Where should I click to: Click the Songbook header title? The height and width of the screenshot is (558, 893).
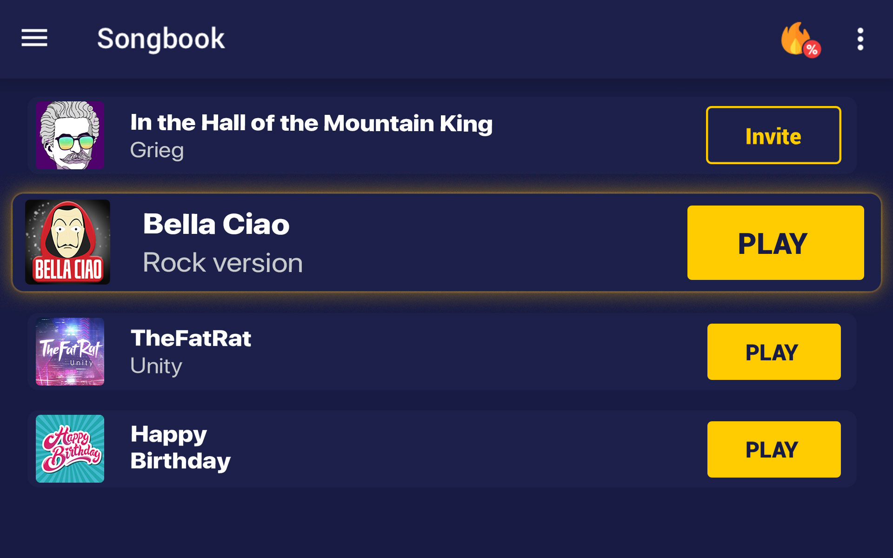[x=160, y=39]
